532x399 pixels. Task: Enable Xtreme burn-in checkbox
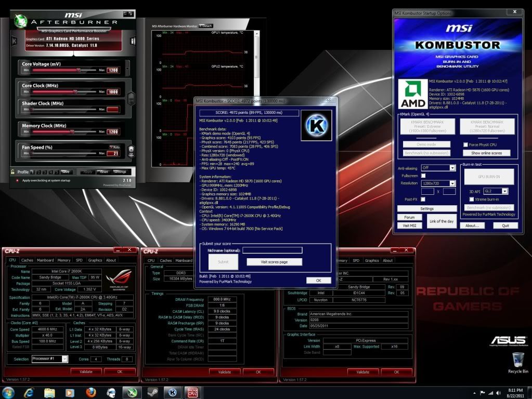471,199
